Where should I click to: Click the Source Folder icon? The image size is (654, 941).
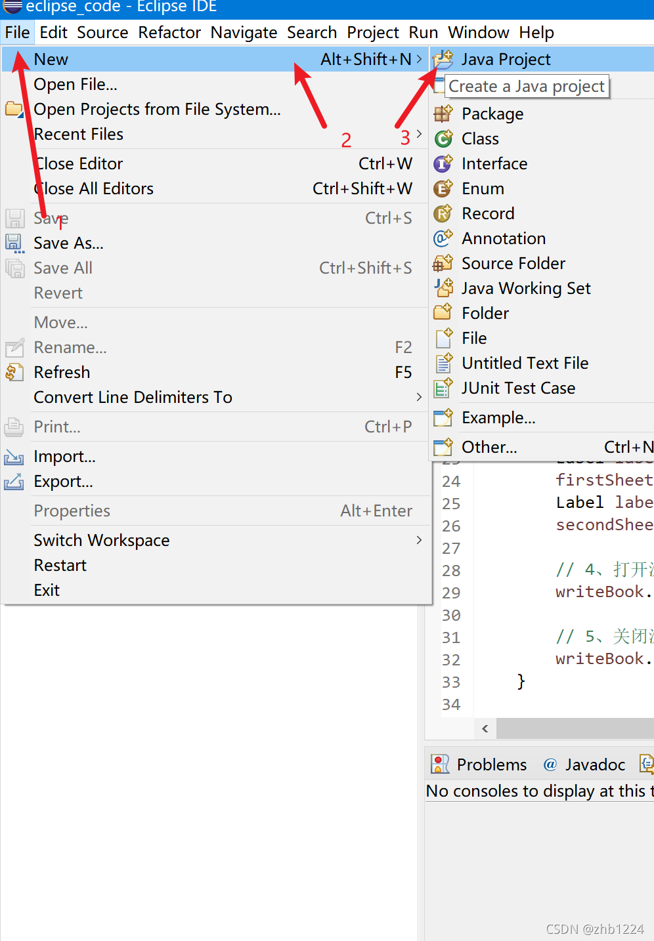click(443, 263)
